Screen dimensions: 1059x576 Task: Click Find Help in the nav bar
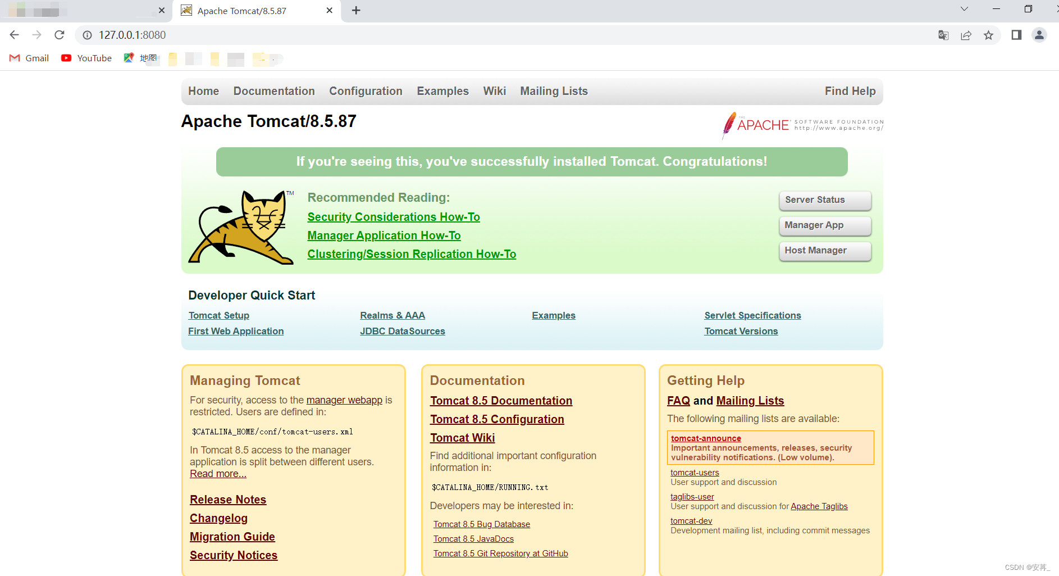850,91
